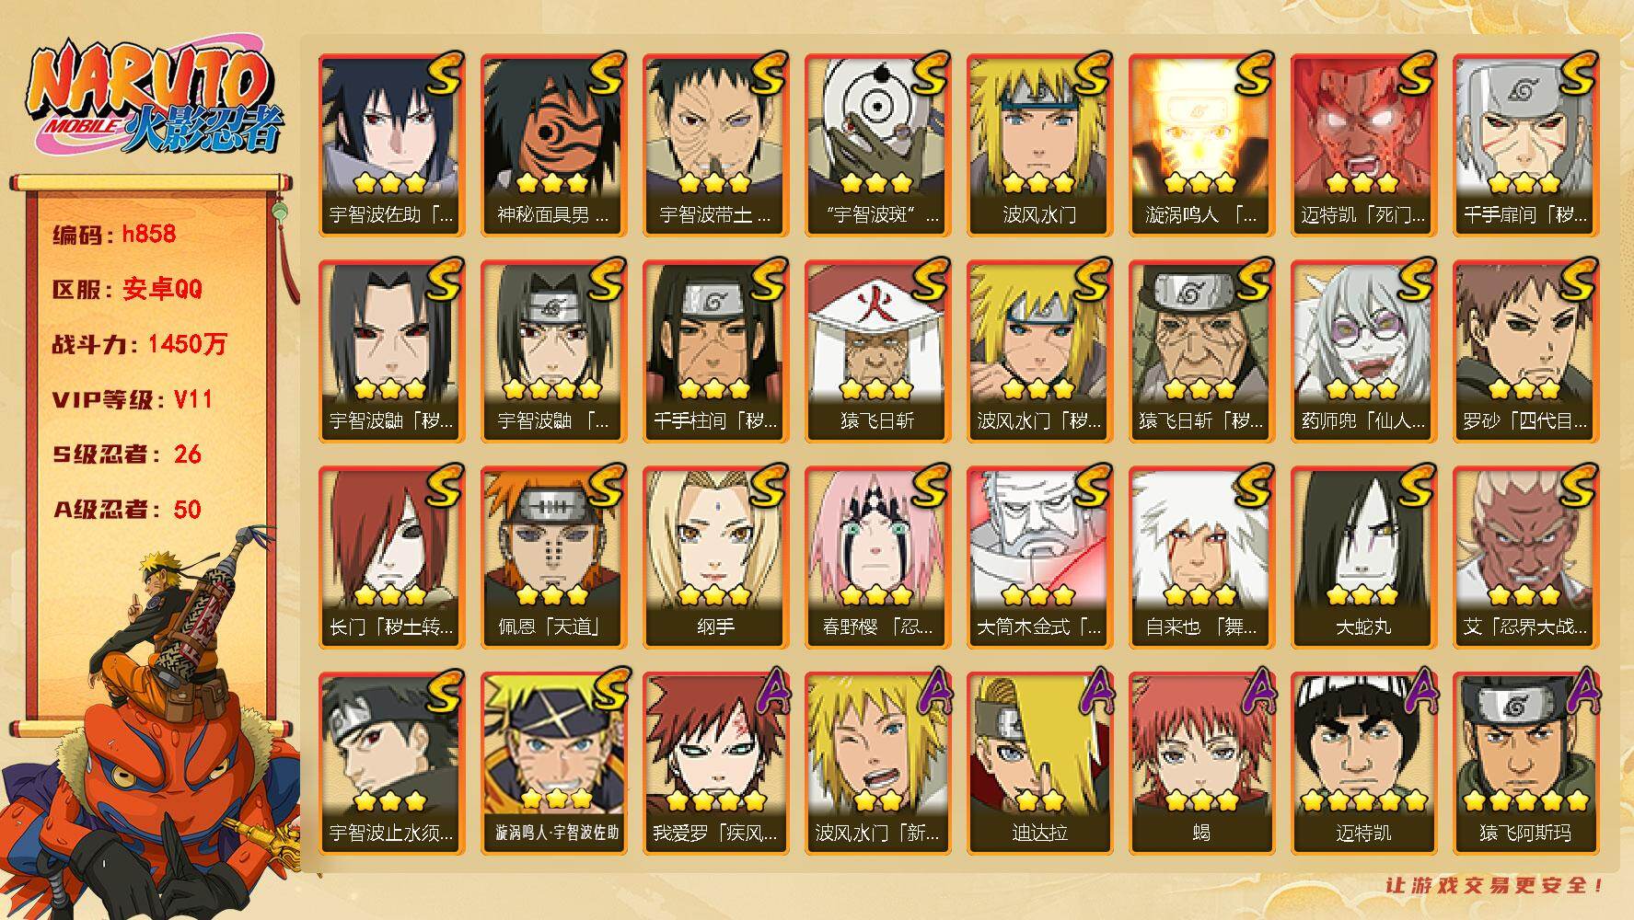Select the 猿飞阿斯玛 character card
This screenshot has width=1634, height=920.
1525,764
